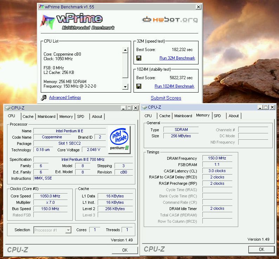Click the Core Speed value 1050.0 MHz
The height and width of the screenshot is (259, 279).
click(50, 196)
